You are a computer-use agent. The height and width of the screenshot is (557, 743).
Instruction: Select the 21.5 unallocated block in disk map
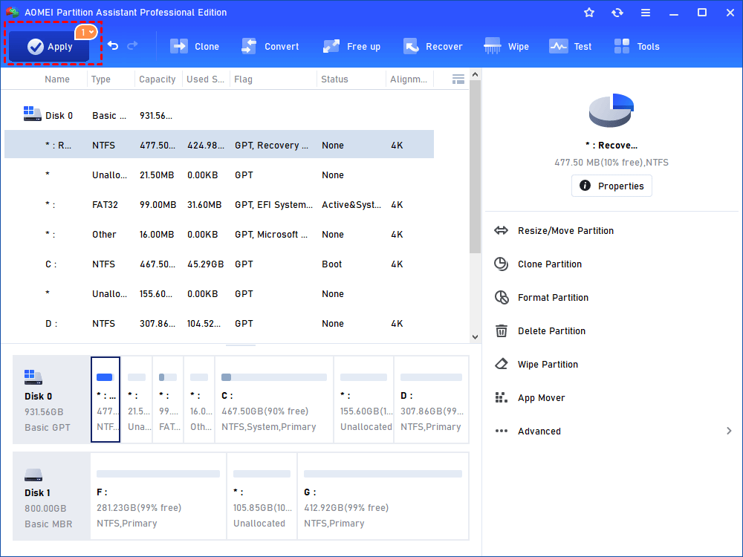tap(137, 400)
